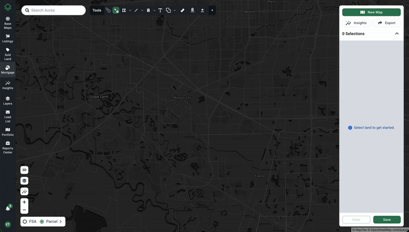The image size is (409, 232).
Task: Toggle the 3D map view
Action: (24, 170)
